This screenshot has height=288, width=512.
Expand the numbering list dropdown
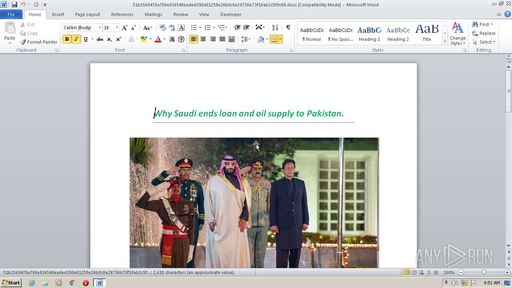pos(214,28)
